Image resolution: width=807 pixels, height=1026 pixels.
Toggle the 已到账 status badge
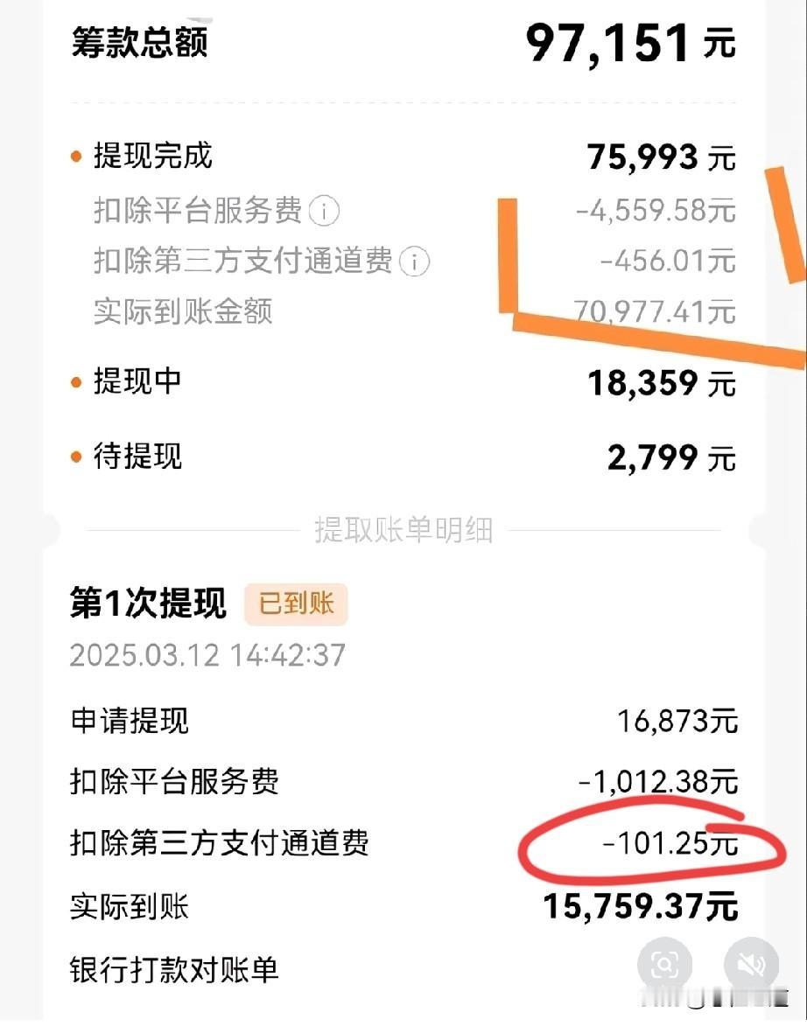(x=296, y=604)
